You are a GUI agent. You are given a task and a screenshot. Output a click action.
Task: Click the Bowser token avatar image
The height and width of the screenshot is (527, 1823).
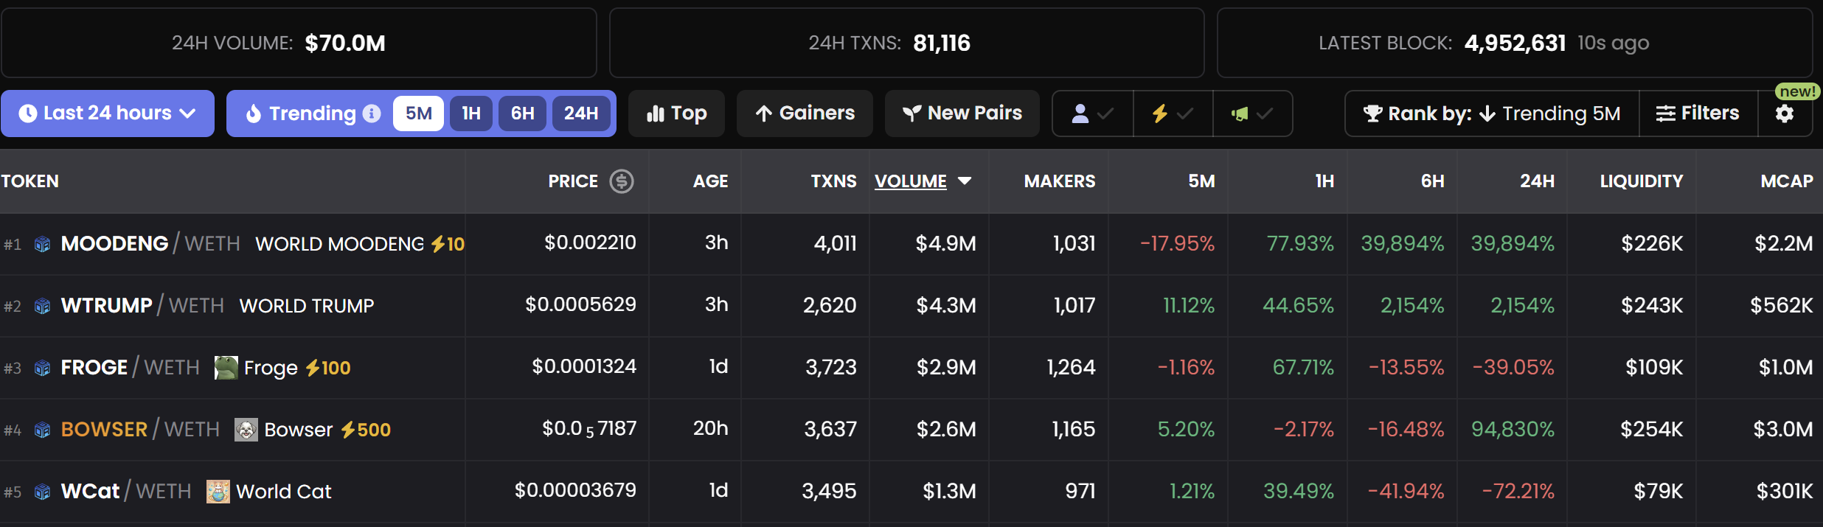coord(246,429)
